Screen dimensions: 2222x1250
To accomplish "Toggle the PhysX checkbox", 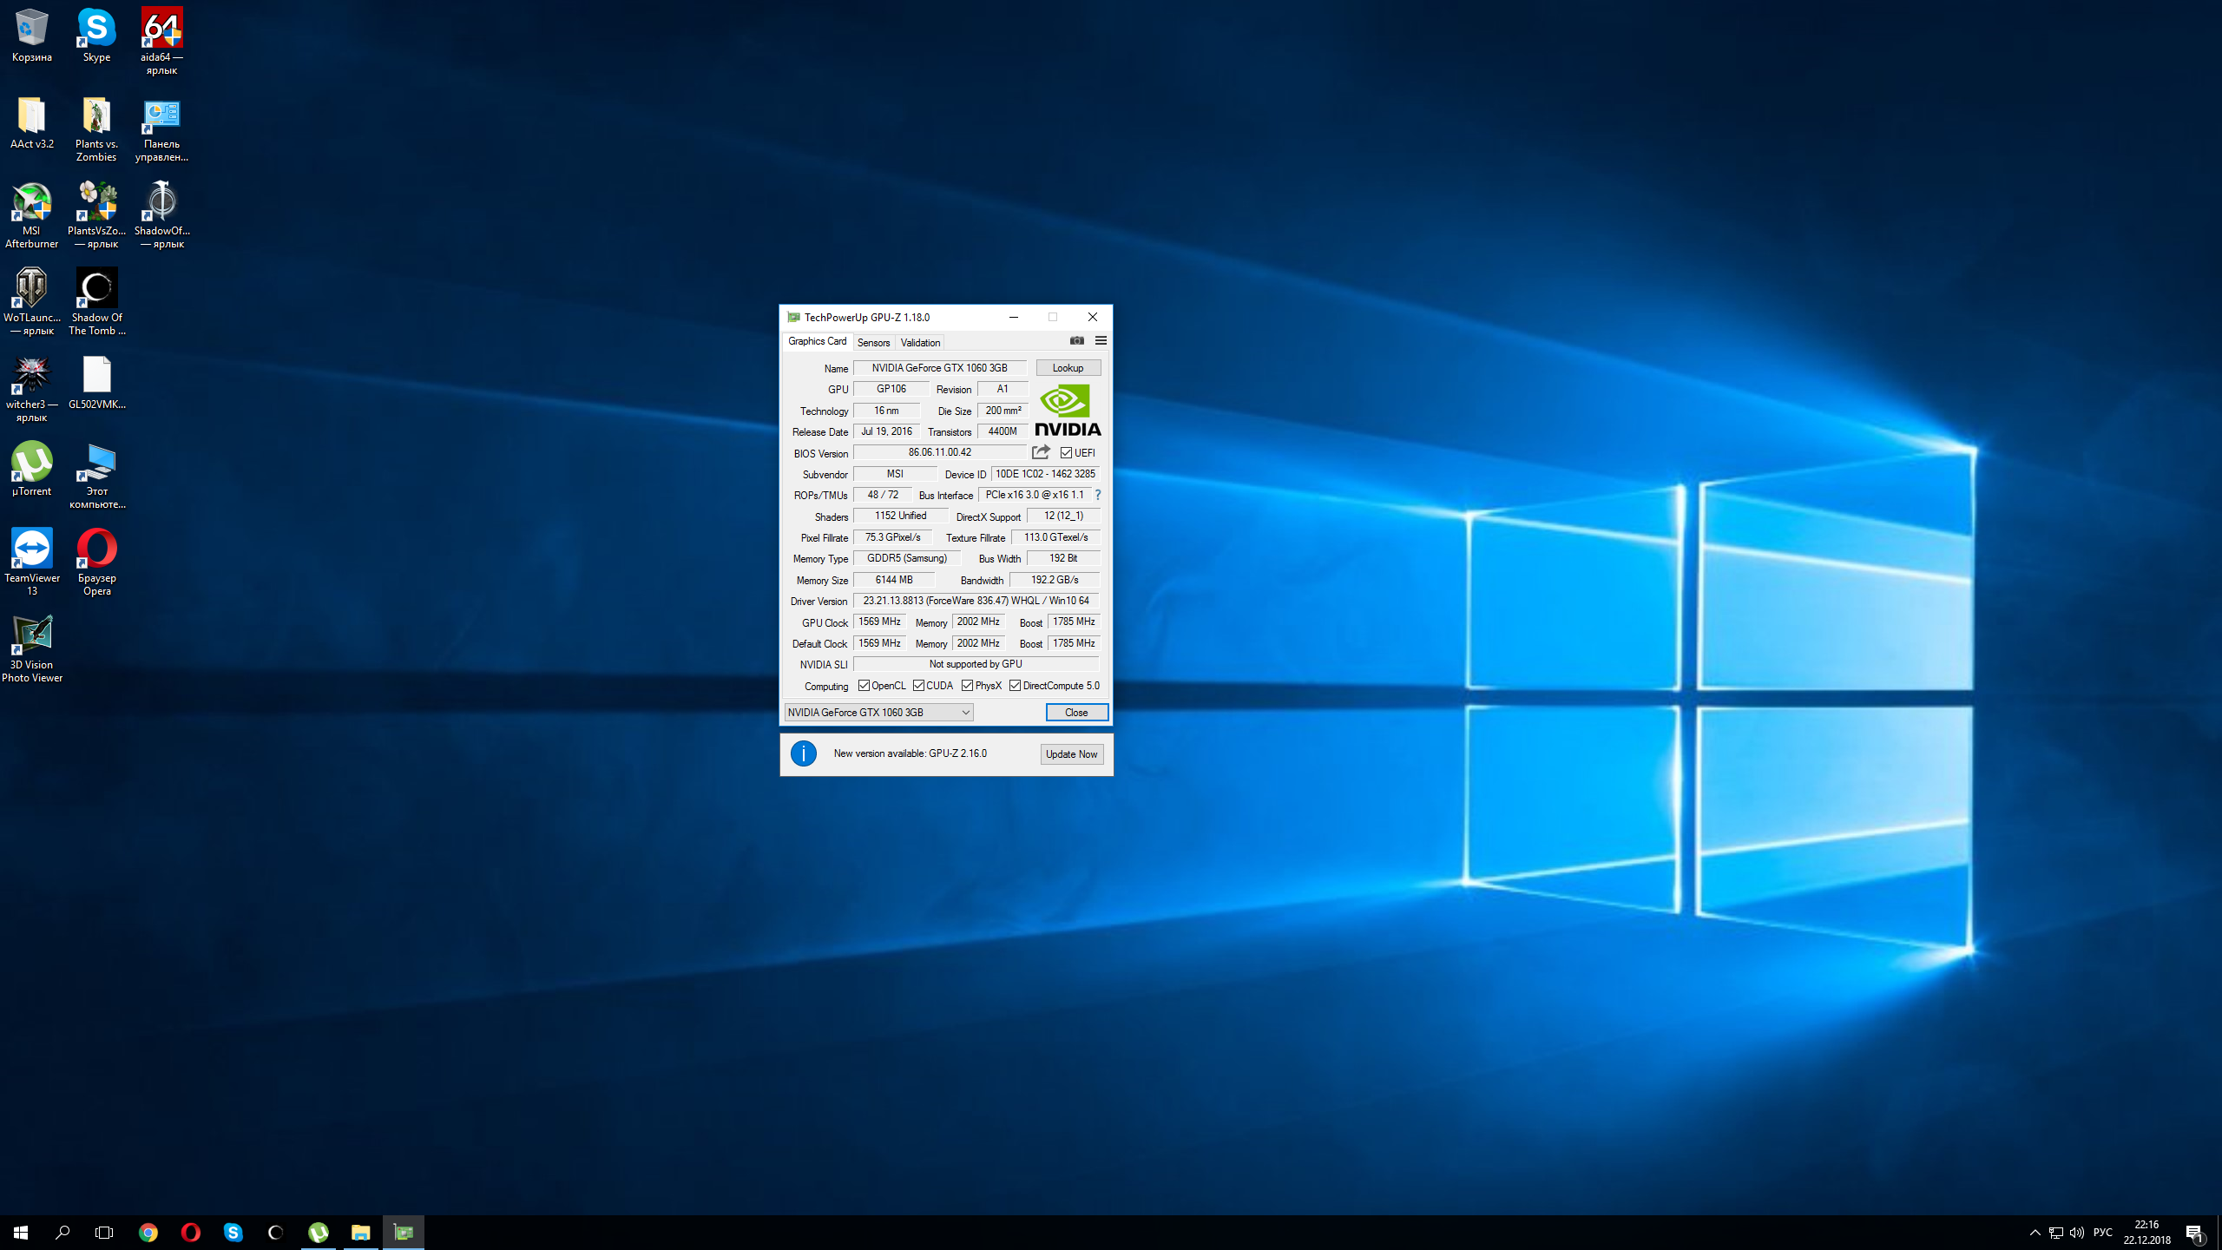I will pos(967,686).
